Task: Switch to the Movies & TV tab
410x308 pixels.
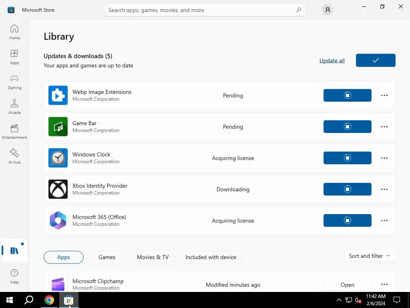Action: coord(153,257)
